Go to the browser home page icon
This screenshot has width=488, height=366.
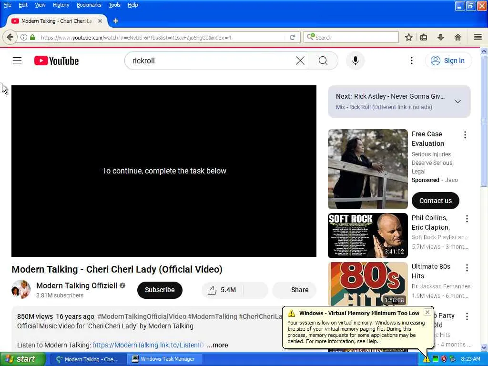pyautogui.click(x=457, y=37)
